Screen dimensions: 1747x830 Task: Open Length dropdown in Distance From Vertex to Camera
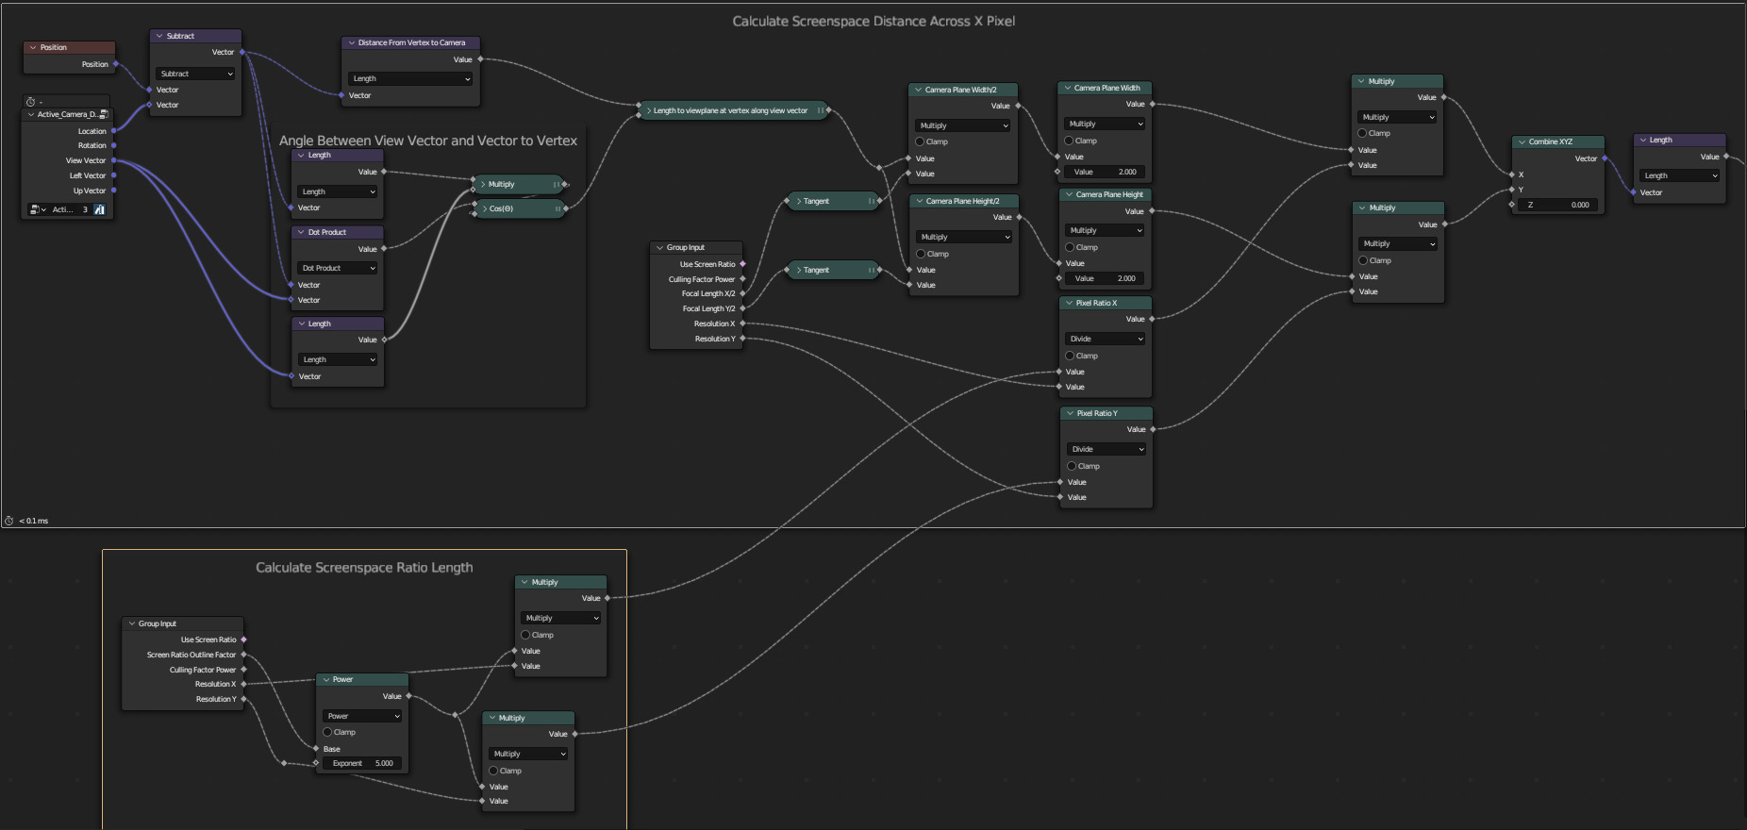pos(410,78)
